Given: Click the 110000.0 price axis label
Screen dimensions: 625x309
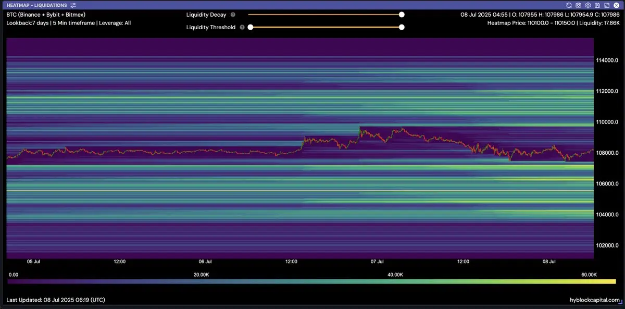Looking at the screenshot, I should pos(607,122).
